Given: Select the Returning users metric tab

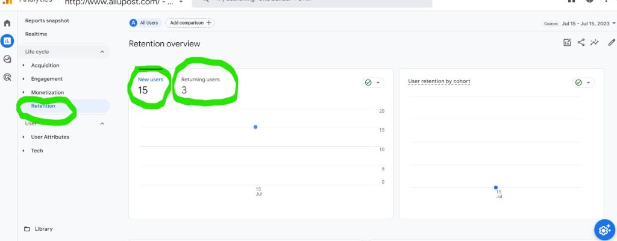Looking at the screenshot, I should point(200,85).
